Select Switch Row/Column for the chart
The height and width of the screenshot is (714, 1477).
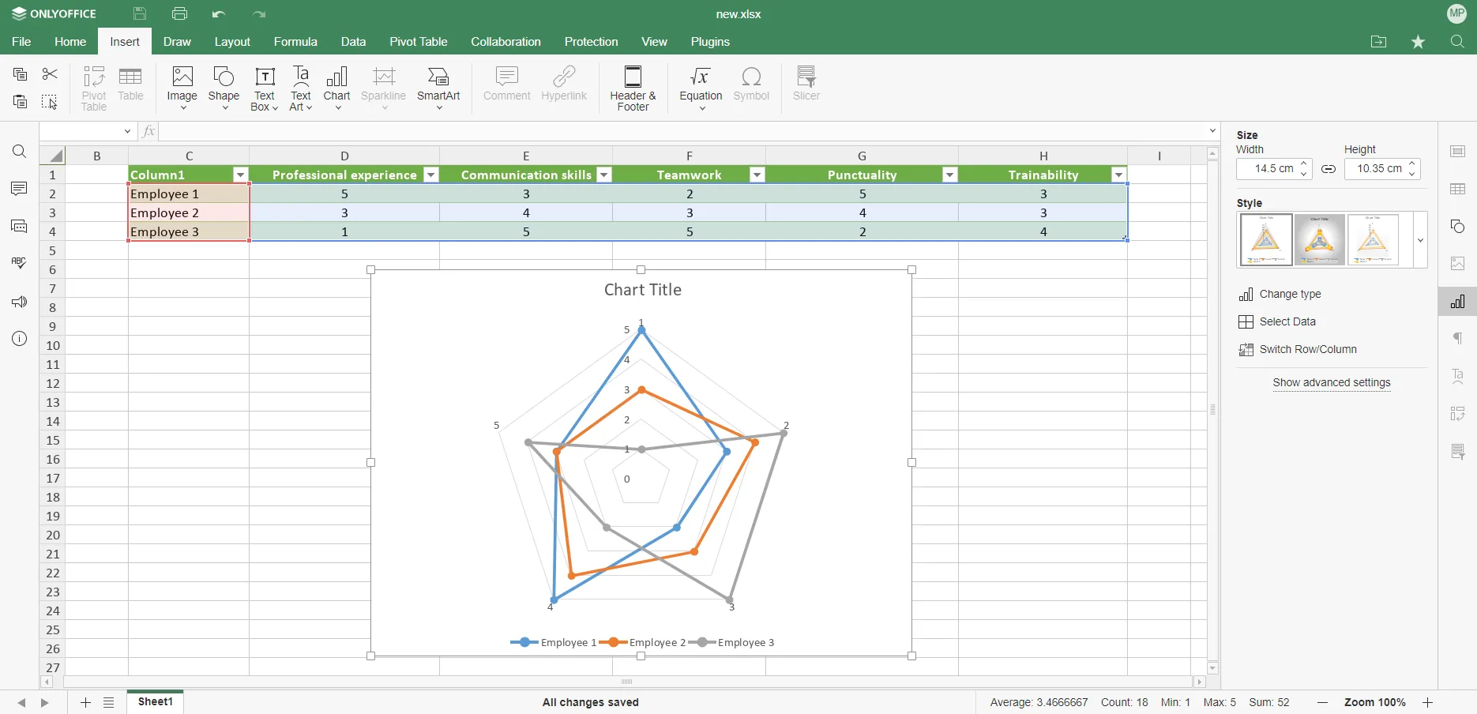click(1308, 349)
